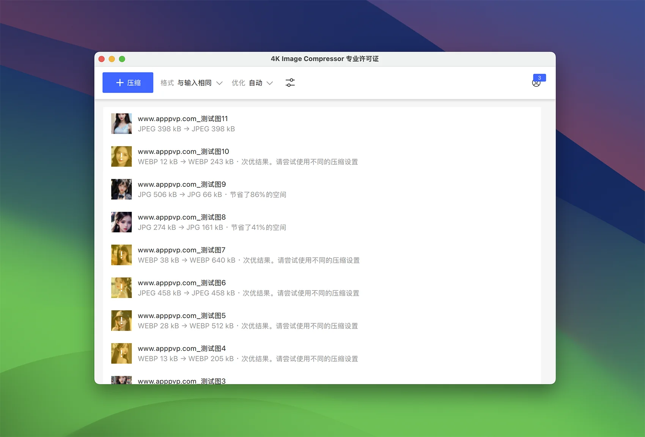This screenshot has height=437, width=645.
Task: Select file name www.apppvp.com_测试图8
Action: point(182,217)
